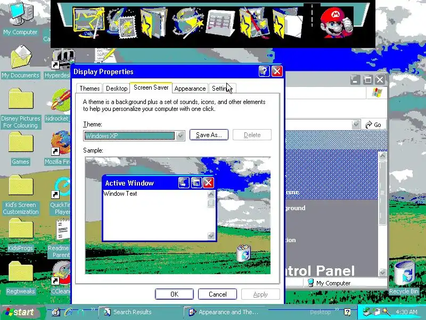
Task: Click the Go button in background window
Action: (x=373, y=125)
